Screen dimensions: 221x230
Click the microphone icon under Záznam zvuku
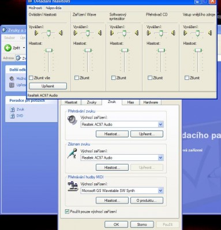[72, 154]
